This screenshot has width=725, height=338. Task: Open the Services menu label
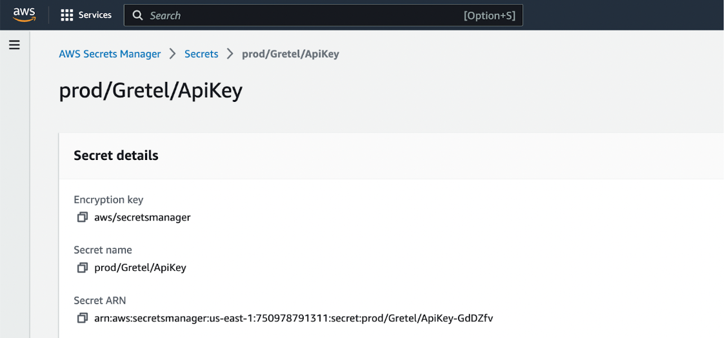pos(95,15)
